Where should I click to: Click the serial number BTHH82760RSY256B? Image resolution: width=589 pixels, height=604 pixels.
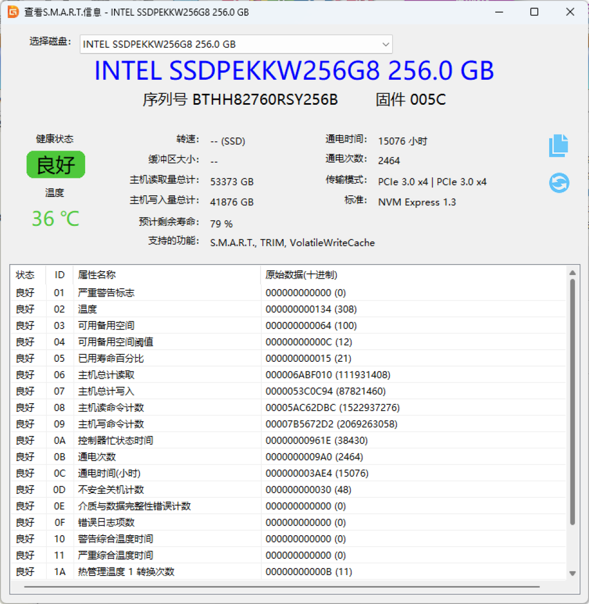pyautogui.click(x=265, y=100)
